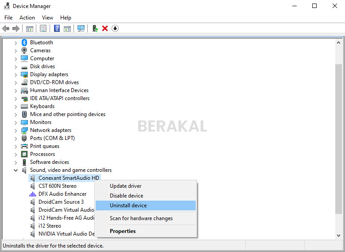Click the DFX Audio Enhancer bars icon

(x=33, y=194)
